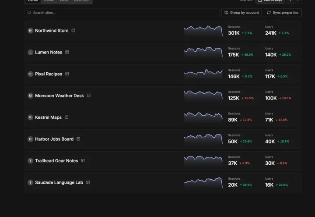This screenshot has height=217, width=315.
Task: Click the N avatar for Northwind Store
Action: point(30,31)
